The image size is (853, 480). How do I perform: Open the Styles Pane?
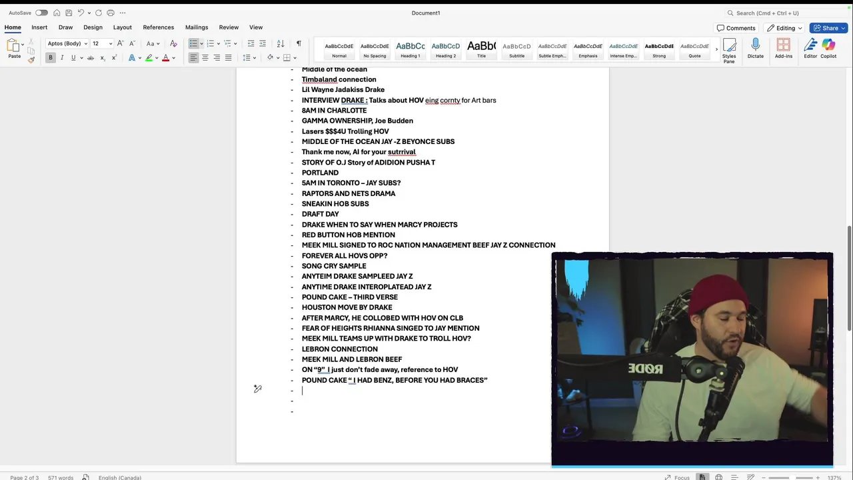coord(729,51)
